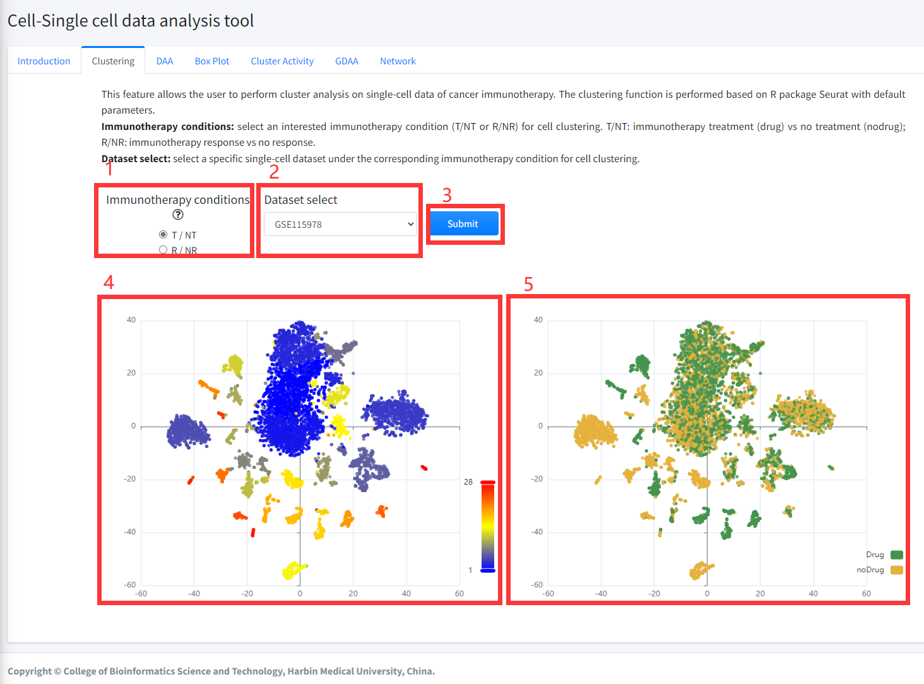The height and width of the screenshot is (684, 924).
Task: Click the leftmost orange noDrug cluster in right plot
Action: pos(593,432)
